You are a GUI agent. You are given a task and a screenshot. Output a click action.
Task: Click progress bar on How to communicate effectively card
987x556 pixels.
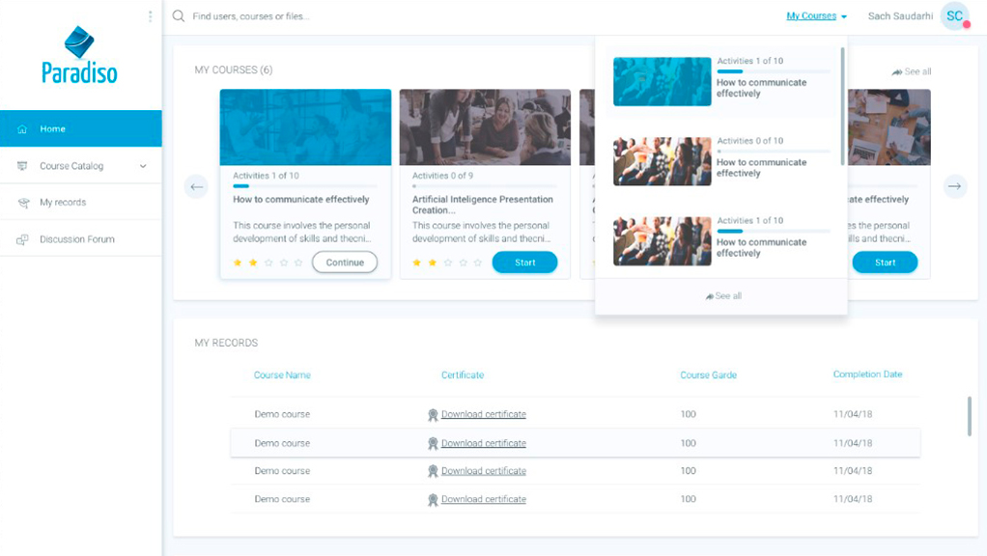click(305, 186)
